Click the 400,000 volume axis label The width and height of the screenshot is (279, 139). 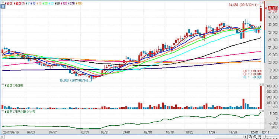(x=273, y=86)
